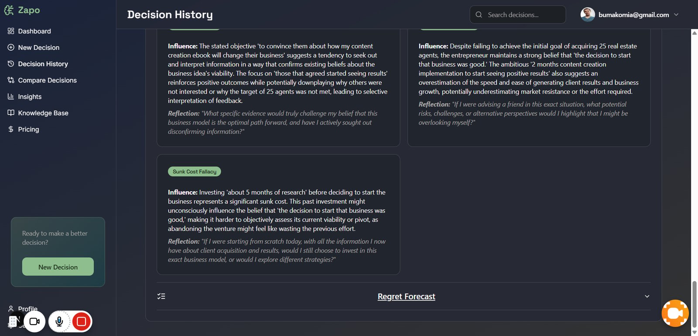The width and height of the screenshot is (698, 336).
Task: Open the Profile sidebar item
Action: click(23, 309)
